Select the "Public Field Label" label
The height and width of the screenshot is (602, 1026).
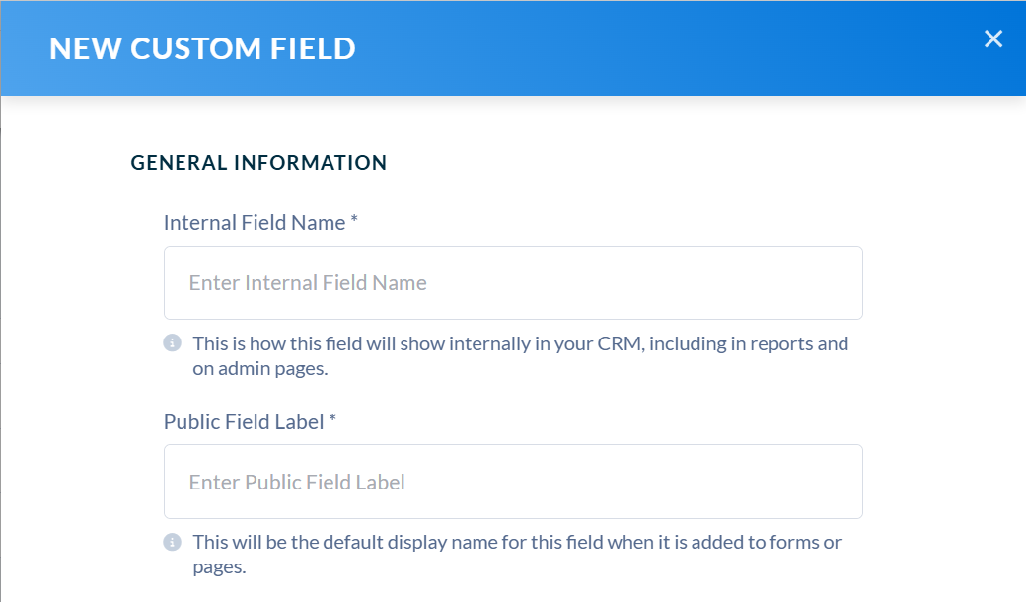click(x=244, y=422)
